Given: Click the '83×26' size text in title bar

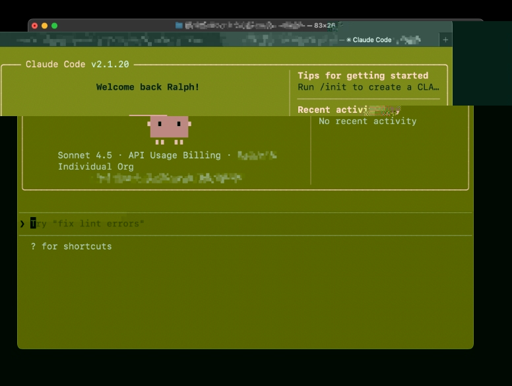Looking at the screenshot, I should pyautogui.click(x=325, y=26).
